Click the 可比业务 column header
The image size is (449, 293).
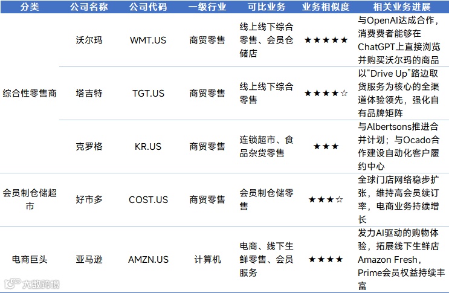tap(266, 7)
